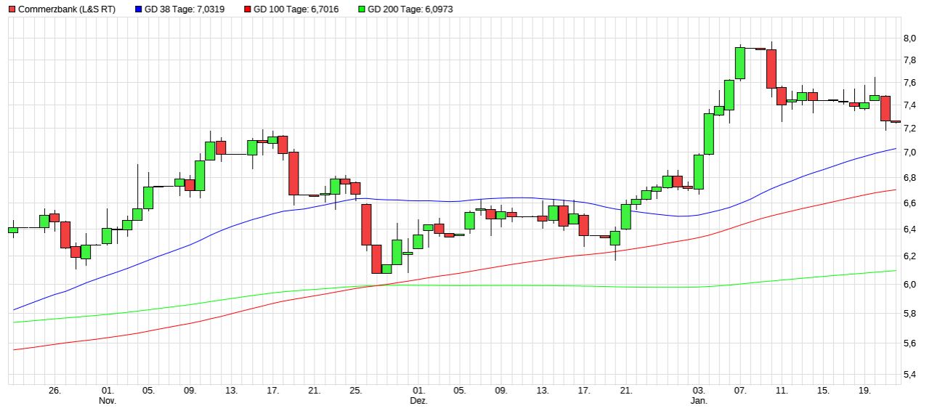The width and height of the screenshot is (932, 411).
Task: Click the green GD 200 Tage legend swatch
Action: tap(361, 9)
